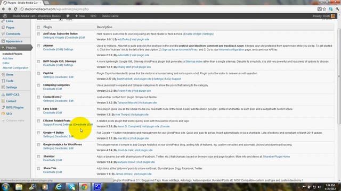This screenshot has height=191, width=341.
Task: Check the Google +1 Button checkbox
Action: coord(38,133)
